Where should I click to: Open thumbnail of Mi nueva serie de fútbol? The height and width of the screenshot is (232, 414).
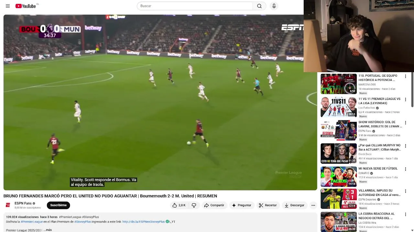click(x=339, y=177)
